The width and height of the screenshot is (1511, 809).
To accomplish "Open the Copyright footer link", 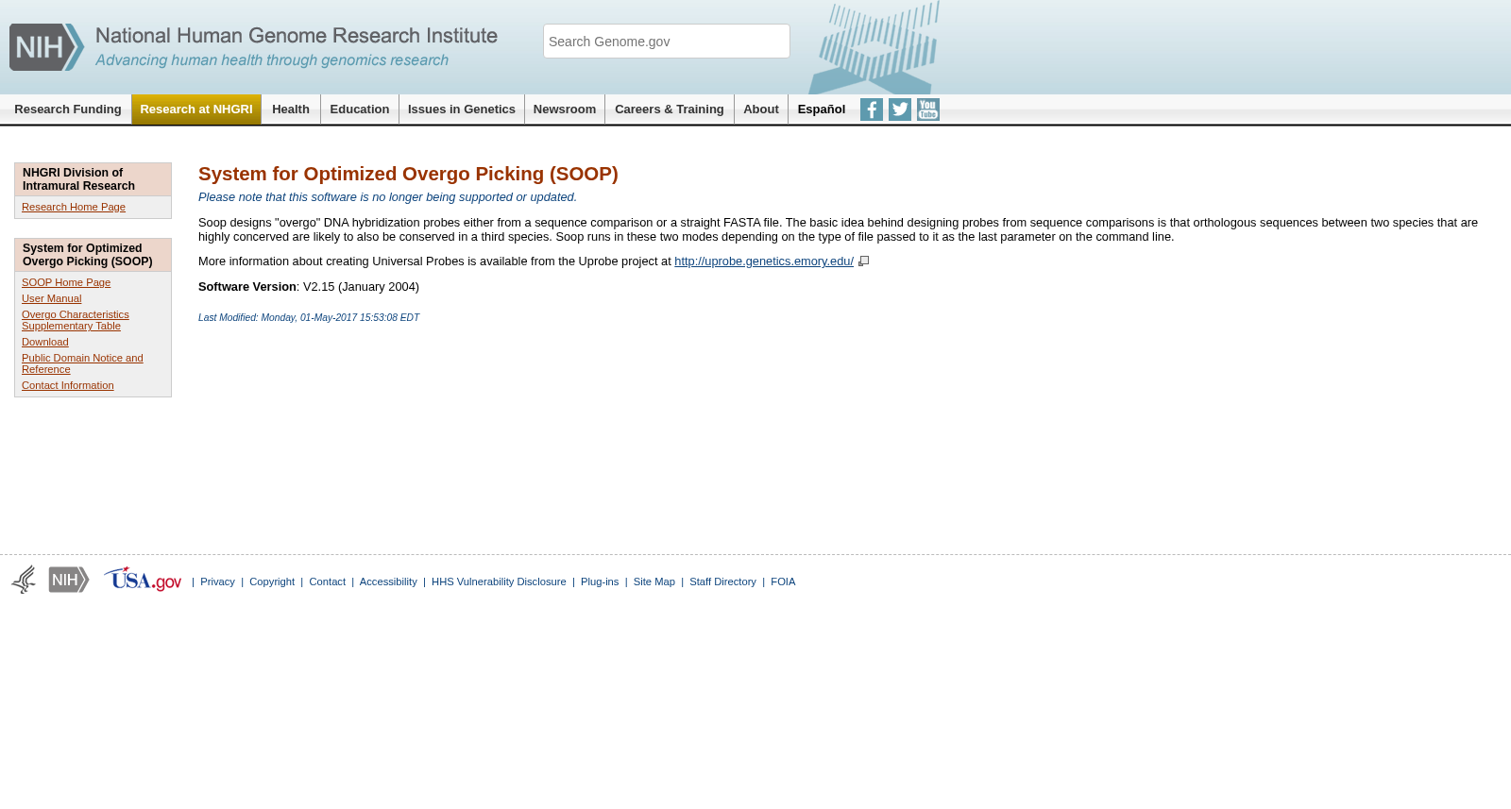I will (272, 581).
